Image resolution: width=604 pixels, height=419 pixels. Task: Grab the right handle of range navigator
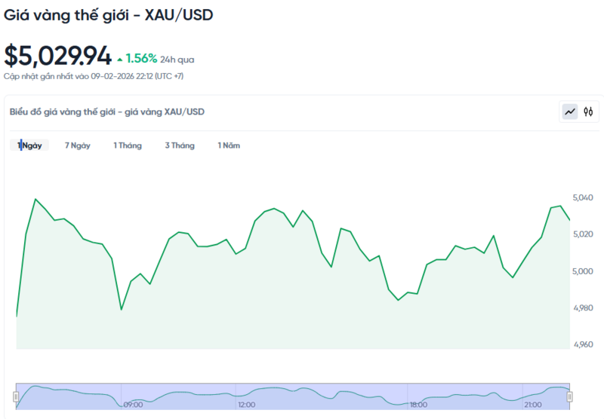point(570,396)
